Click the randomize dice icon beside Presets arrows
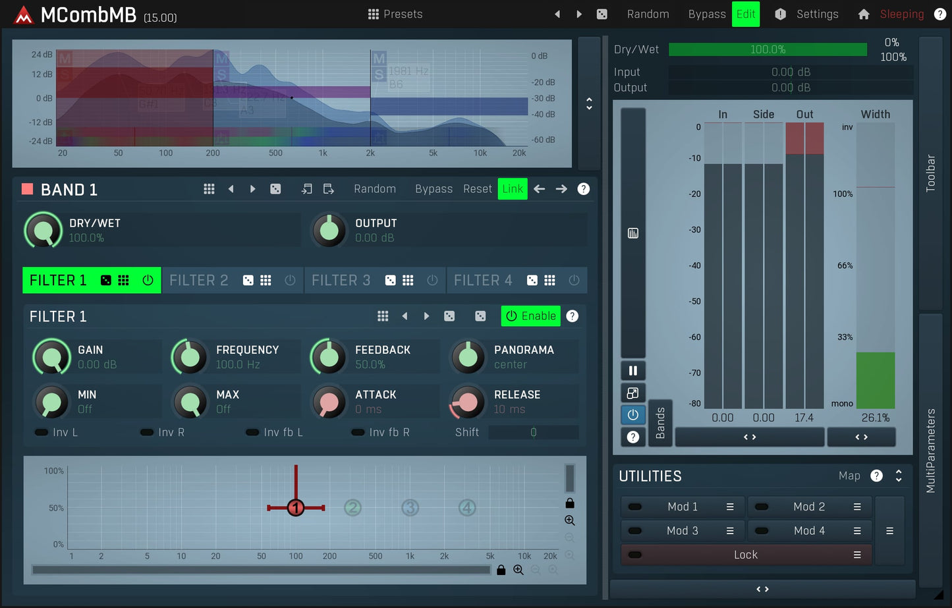The height and width of the screenshot is (608, 952). [x=602, y=14]
